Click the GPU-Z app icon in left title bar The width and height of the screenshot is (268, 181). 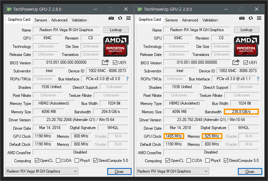(9, 9)
